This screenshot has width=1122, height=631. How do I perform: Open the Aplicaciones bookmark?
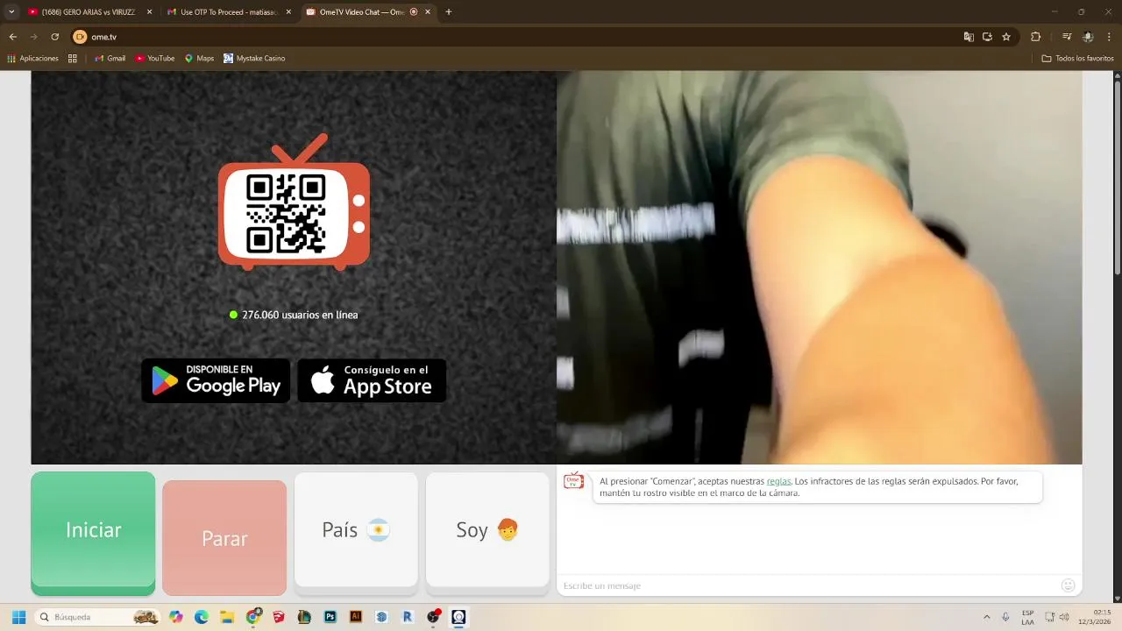click(32, 59)
